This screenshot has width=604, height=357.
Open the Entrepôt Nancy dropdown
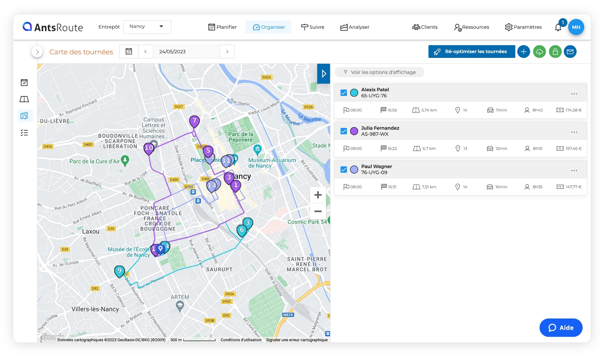click(147, 27)
